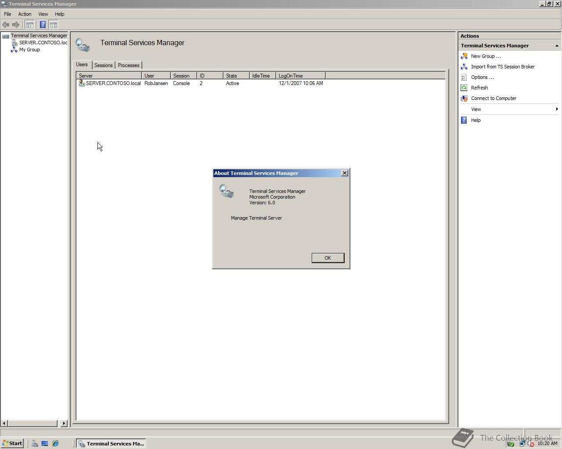The image size is (562, 449).
Task: Toggle Show/Hide Console Tree toolbar icon
Action: point(30,25)
